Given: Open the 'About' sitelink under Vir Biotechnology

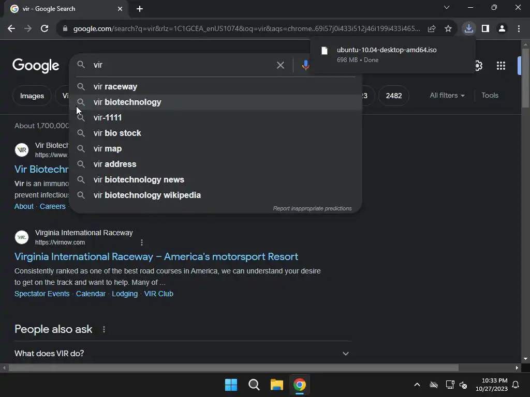Looking at the screenshot, I should tap(24, 206).
